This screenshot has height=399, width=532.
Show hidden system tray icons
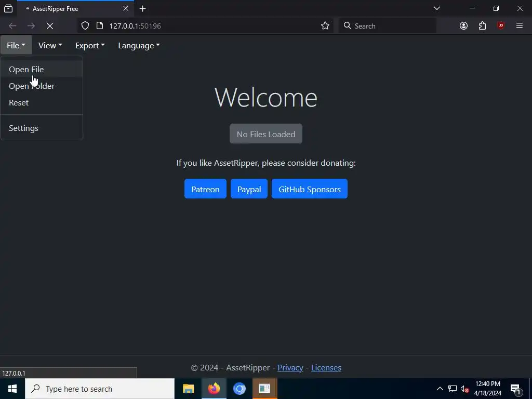click(x=440, y=389)
